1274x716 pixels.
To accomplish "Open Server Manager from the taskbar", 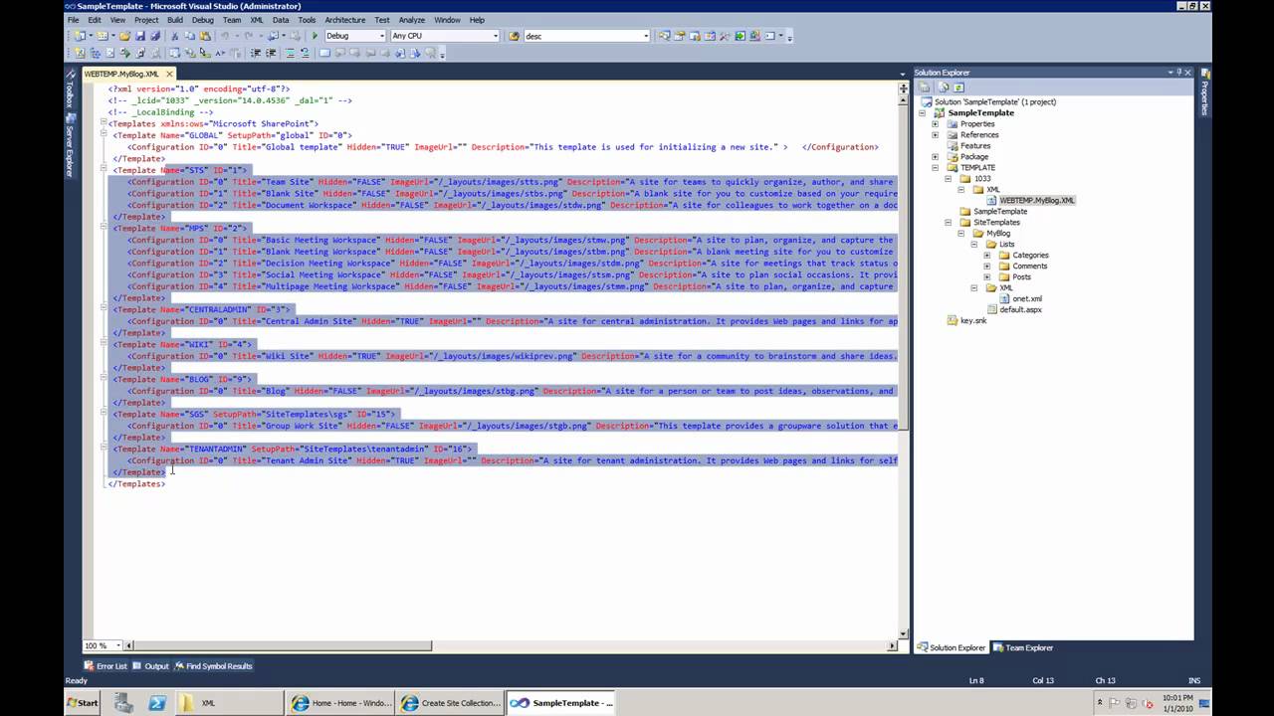I will pyautogui.click(x=123, y=703).
